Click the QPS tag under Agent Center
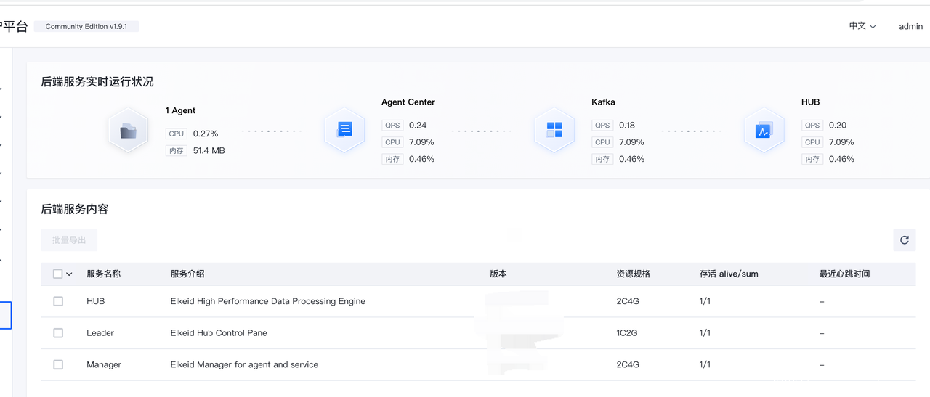The image size is (930, 397). [392, 125]
